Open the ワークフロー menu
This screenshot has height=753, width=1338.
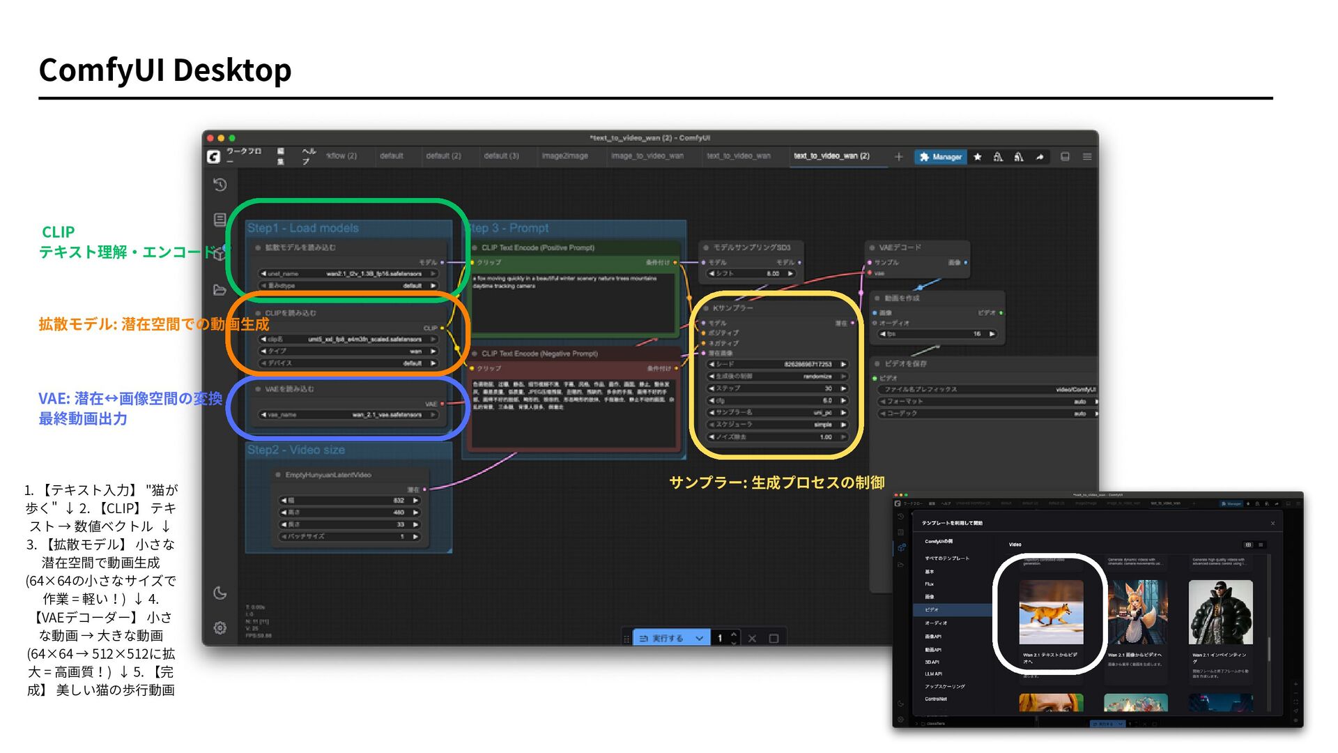tap(243, 156)
